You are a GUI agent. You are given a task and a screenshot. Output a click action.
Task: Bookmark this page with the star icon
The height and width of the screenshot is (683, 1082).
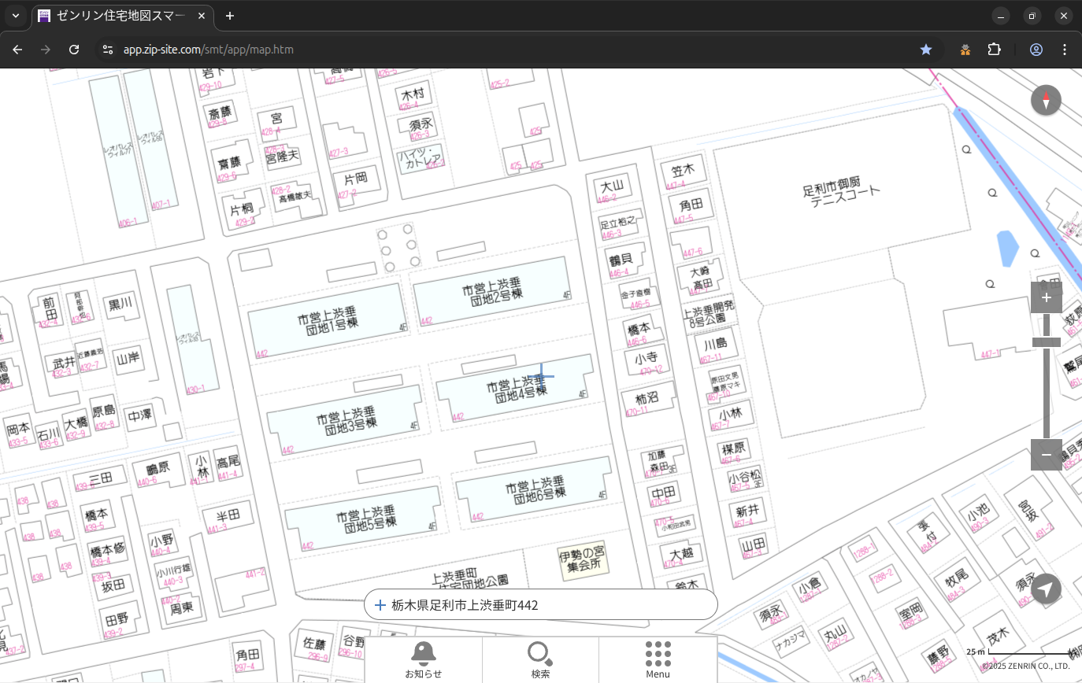926,50
